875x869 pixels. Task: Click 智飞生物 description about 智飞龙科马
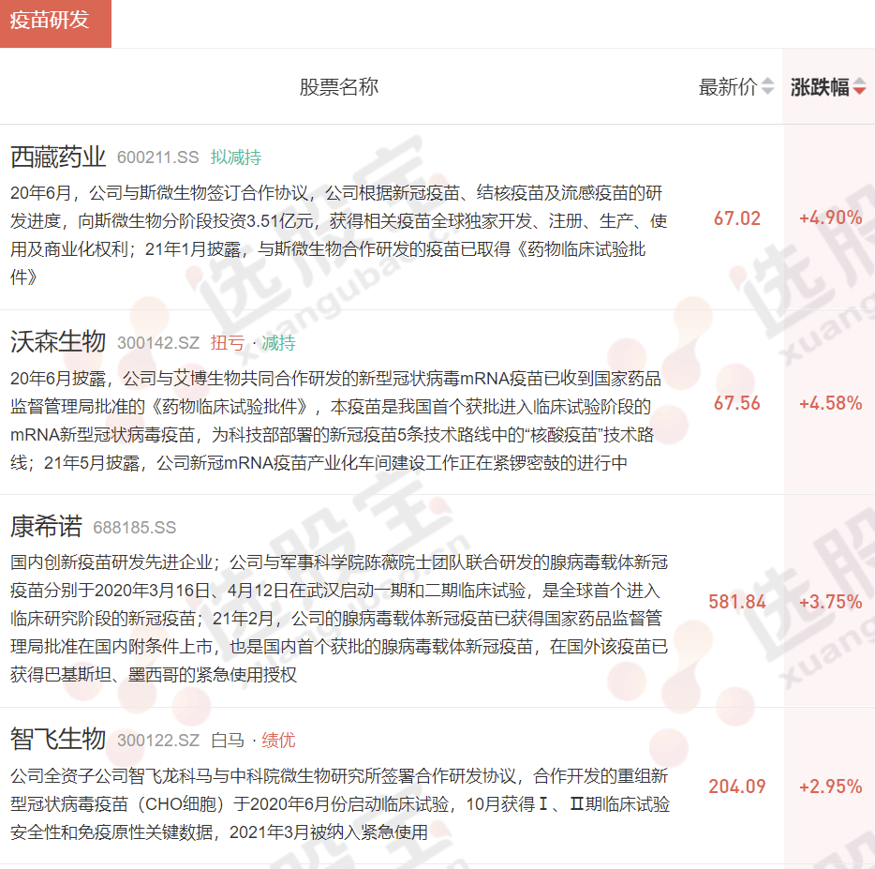(340, 803)
